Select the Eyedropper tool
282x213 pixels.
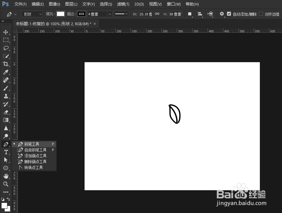click(6, 72)
